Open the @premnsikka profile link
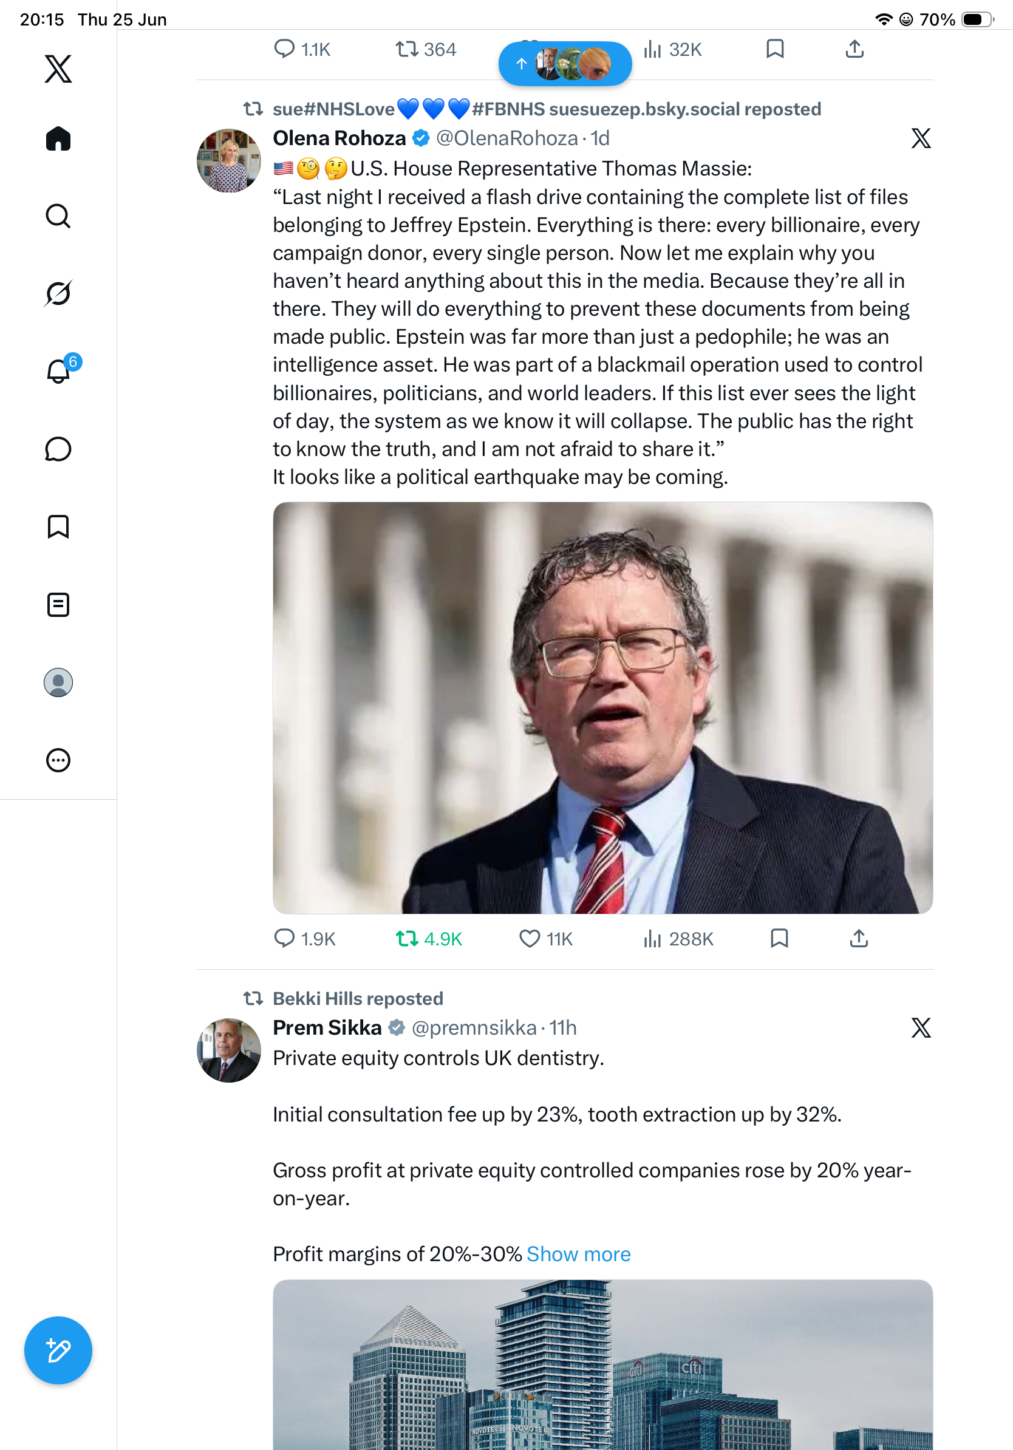 pos(474,1027)
